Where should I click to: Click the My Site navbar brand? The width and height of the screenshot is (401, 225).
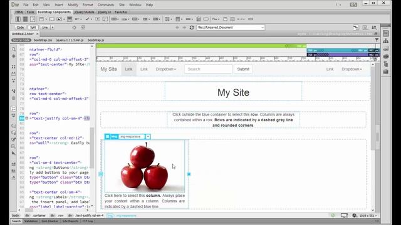pos(108,69)
